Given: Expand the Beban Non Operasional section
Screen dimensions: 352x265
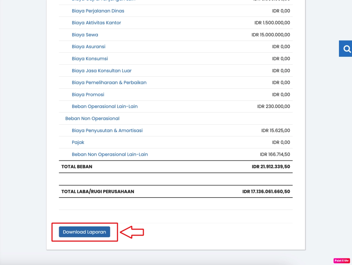Looking at the screenshot, I should [x=92, y=118].
